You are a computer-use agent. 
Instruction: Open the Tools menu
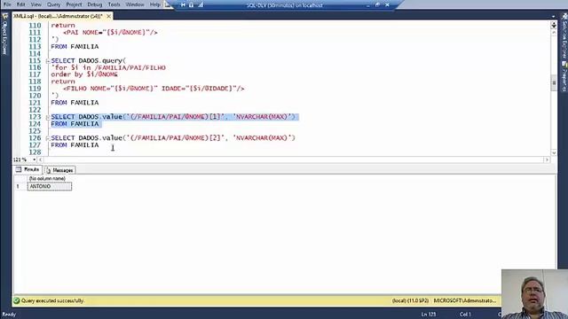(x=114, y=4)
